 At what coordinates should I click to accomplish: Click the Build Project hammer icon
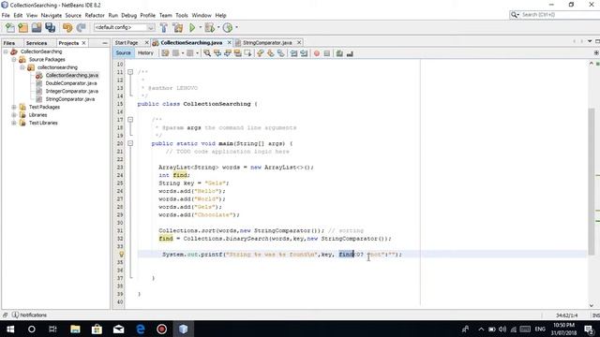tap(164, 27)
